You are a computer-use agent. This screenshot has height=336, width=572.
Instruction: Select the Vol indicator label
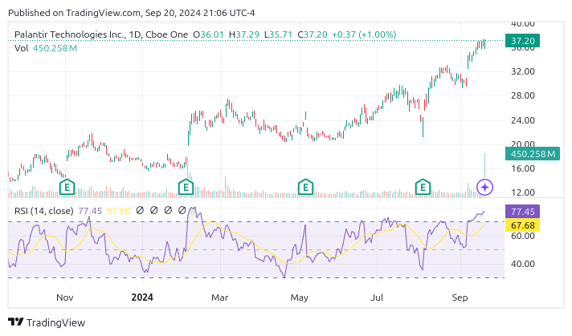point(22,48)
